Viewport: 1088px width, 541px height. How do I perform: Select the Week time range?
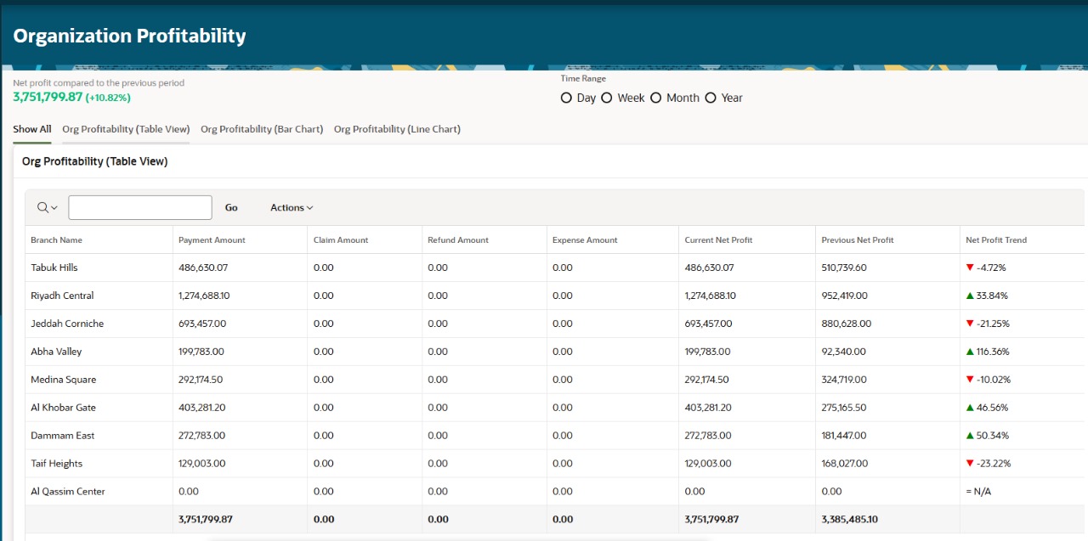tap(607, 99)
